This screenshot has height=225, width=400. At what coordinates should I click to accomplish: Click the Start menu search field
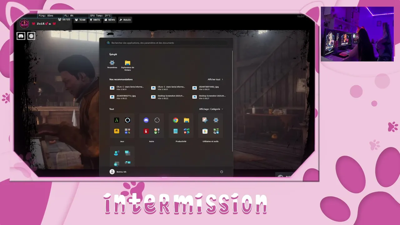coord(167,43)
